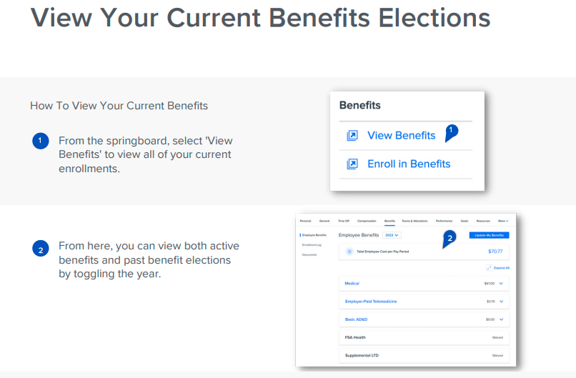Switch to the Time Off tab
This screenshot has height=378, width=576.
[343, 222]
